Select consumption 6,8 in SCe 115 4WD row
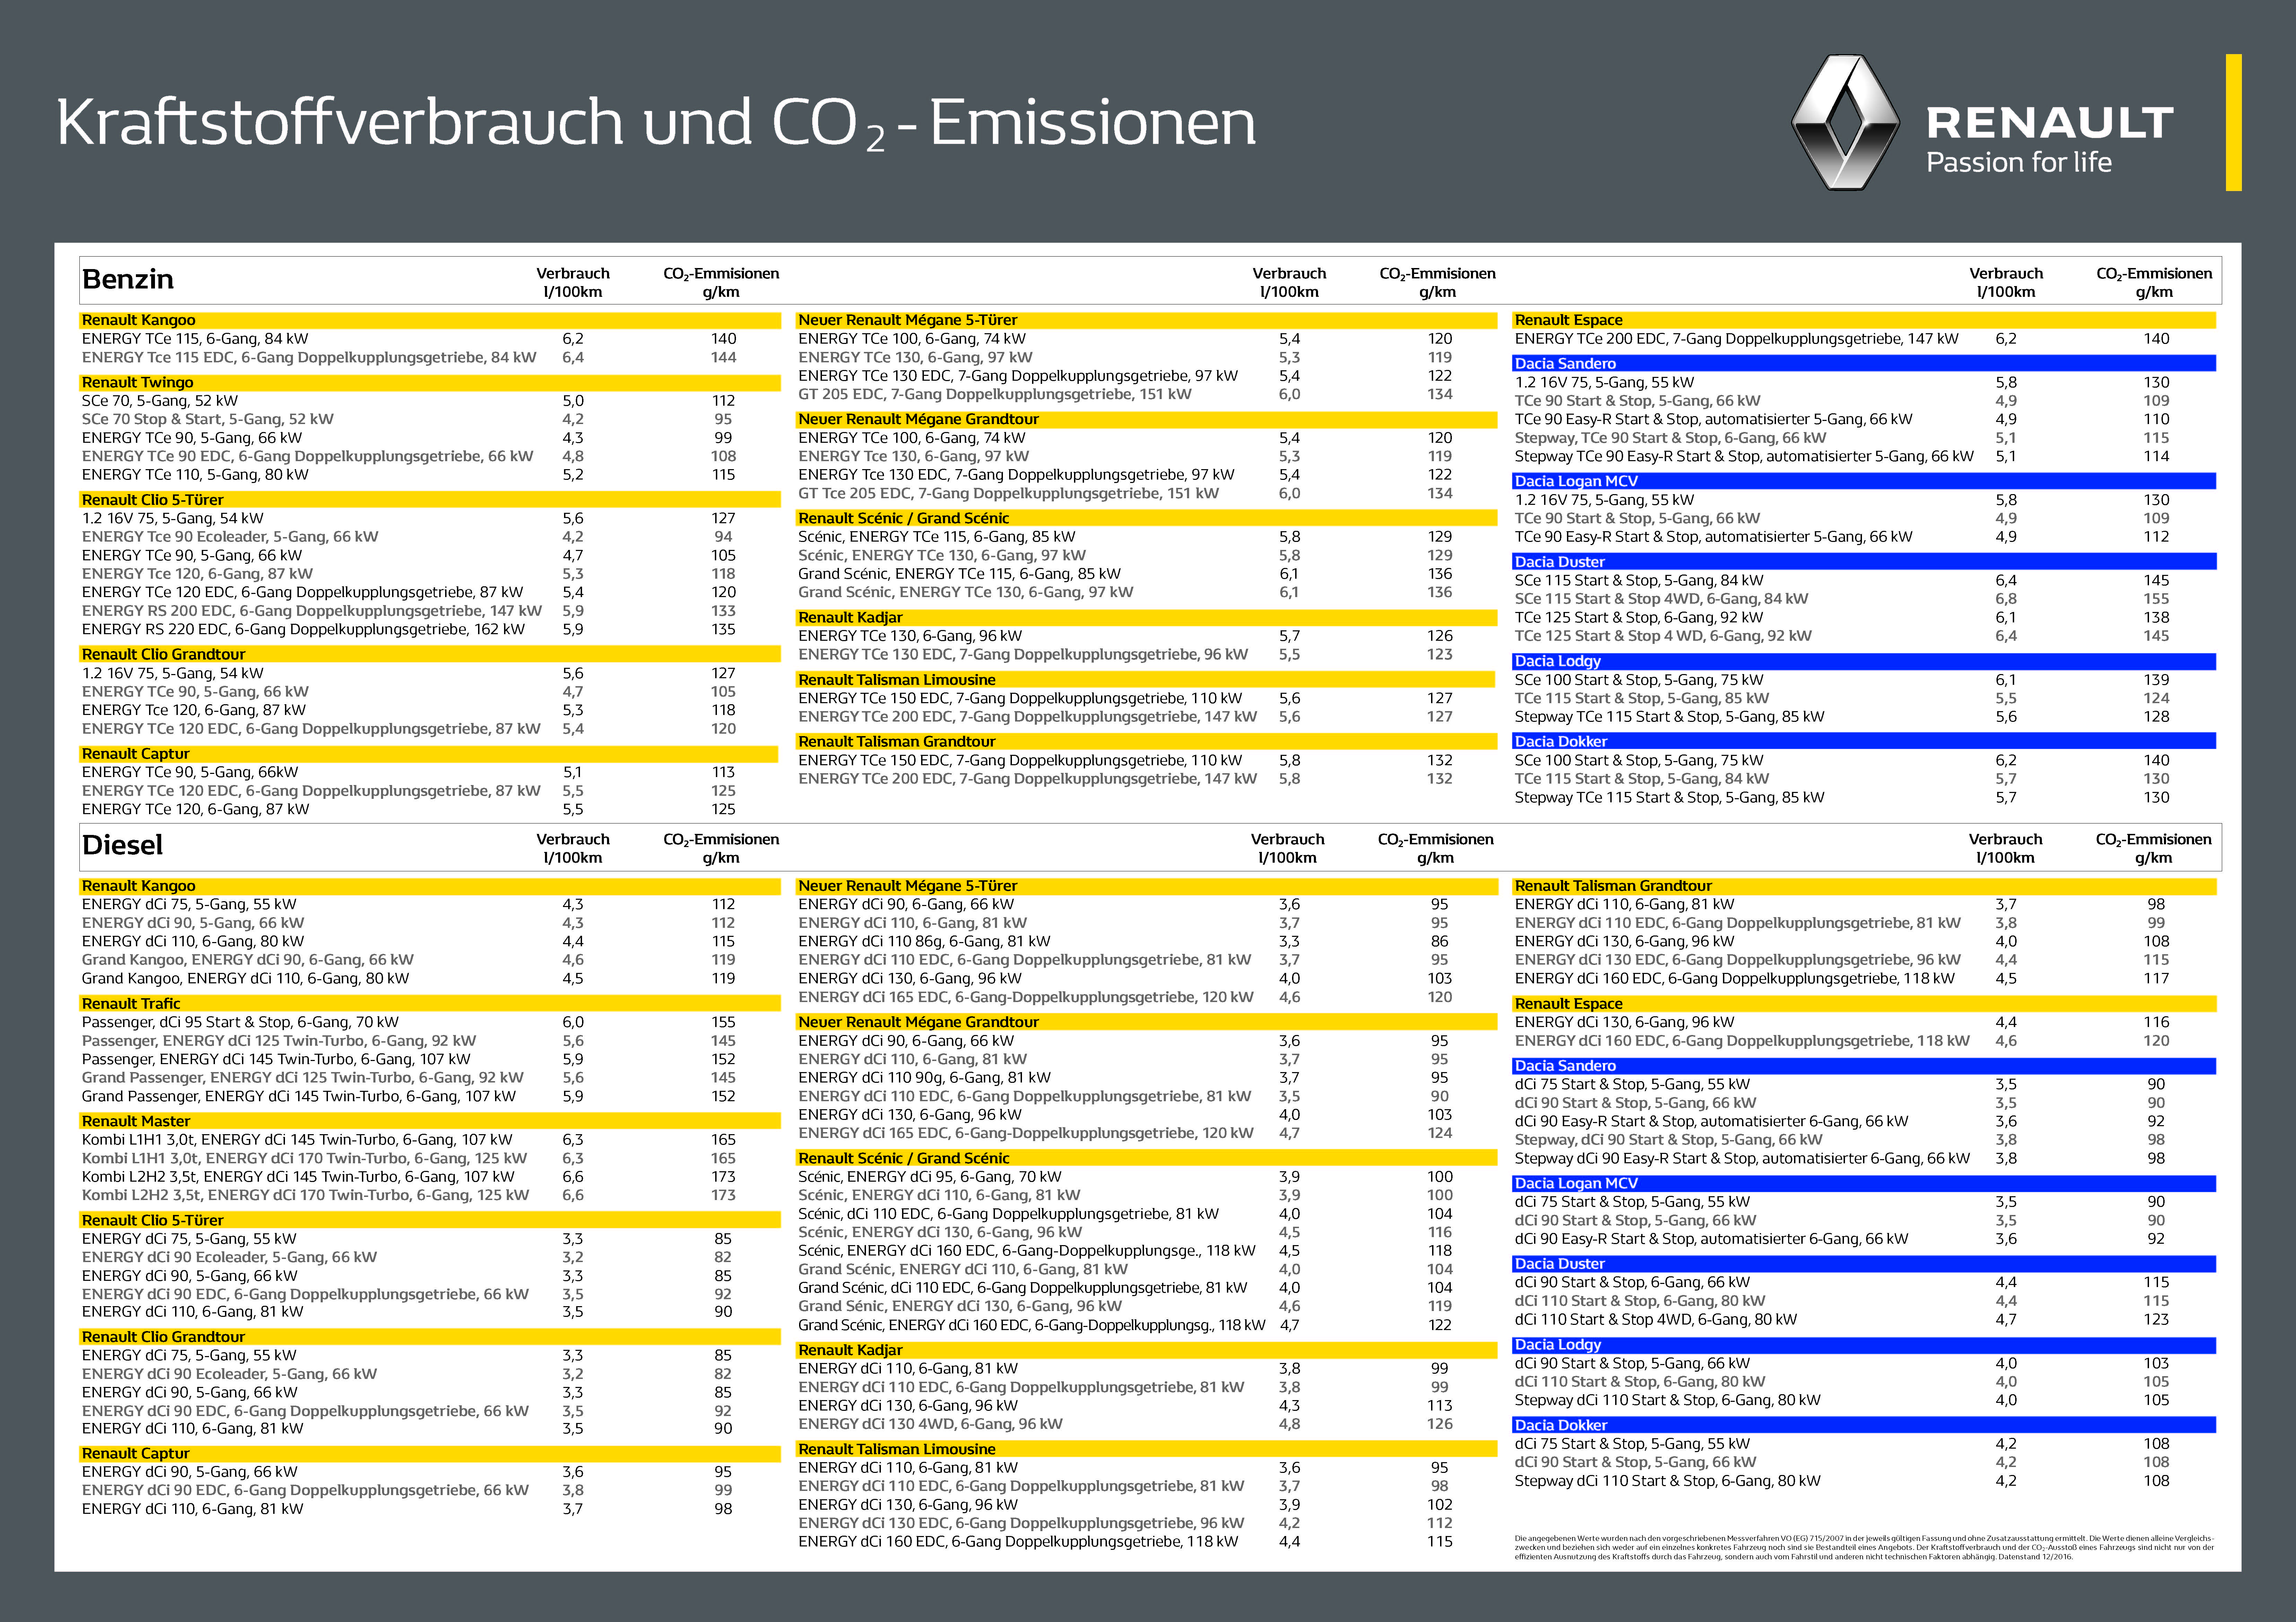 (x=2006, y=599)
